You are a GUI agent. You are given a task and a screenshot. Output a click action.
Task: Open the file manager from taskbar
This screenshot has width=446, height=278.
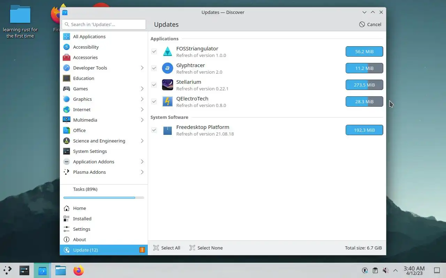[x=61, y=270]
